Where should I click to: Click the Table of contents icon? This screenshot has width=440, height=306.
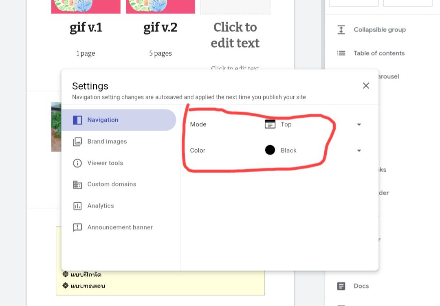(341, 53)
